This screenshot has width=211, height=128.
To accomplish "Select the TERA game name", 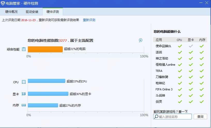I will tap(159, 71).
